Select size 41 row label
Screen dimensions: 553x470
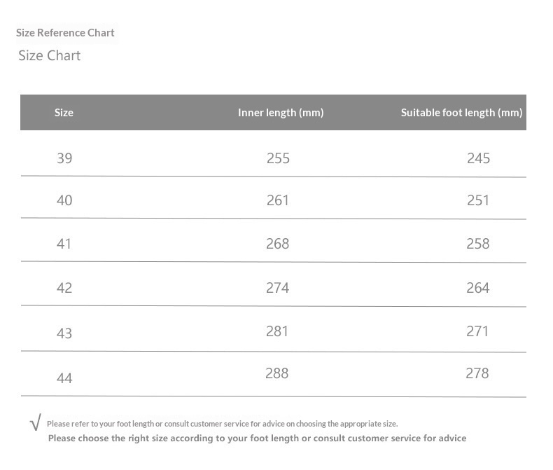pos(64,244)
